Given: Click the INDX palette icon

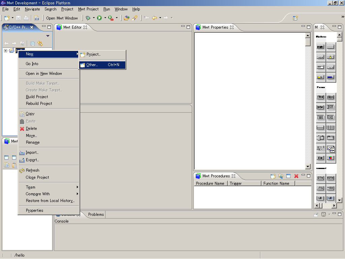Looking at the screenshot, I should click(x=331, y=97).
